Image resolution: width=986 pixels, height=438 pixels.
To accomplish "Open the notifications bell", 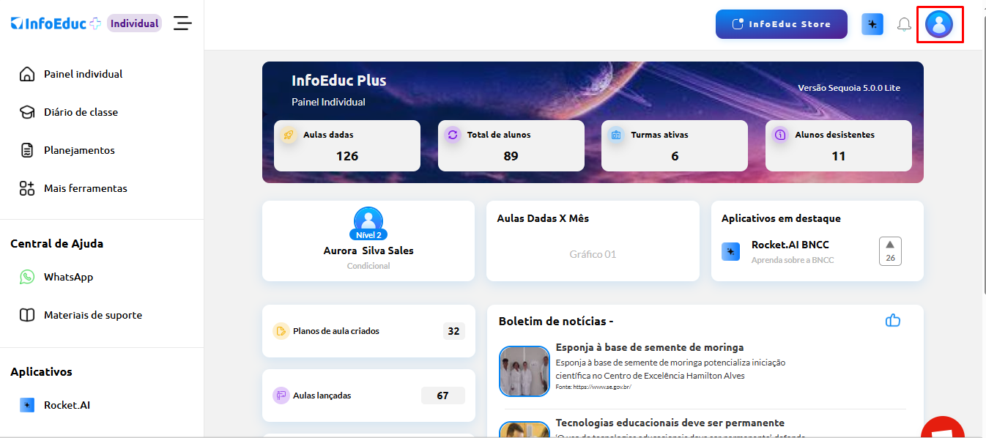I will 905,24.
